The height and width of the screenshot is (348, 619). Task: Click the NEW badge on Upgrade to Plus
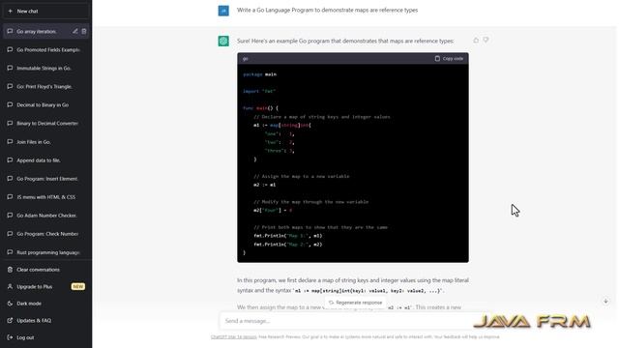(x=77, y=287)
